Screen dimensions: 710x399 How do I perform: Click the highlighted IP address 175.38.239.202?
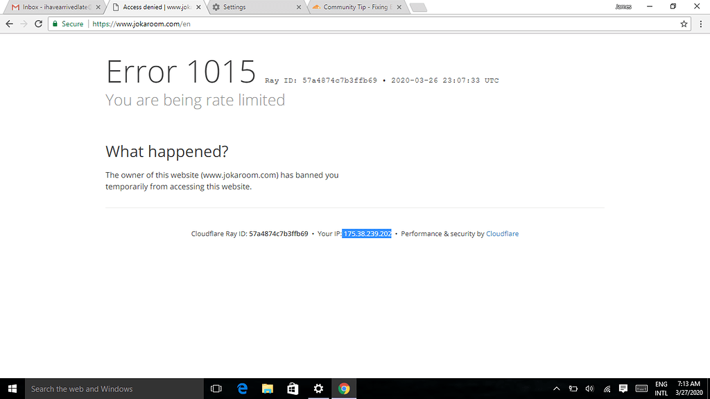click(x=367, y=234)
